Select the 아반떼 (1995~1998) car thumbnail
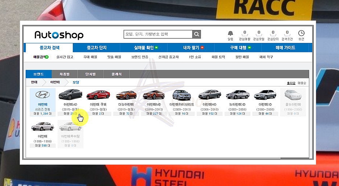339x186 pixels. pyautogui.click(x=43, y=126)
